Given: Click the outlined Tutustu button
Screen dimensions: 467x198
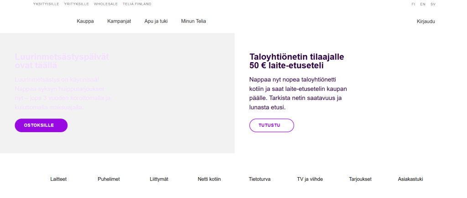Looking at the screenshot, I should (x=271, y=125).
